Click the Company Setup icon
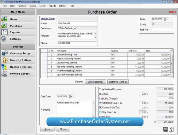Image resolution: width=178 pixels, height=135 pixels. point(5,53)
